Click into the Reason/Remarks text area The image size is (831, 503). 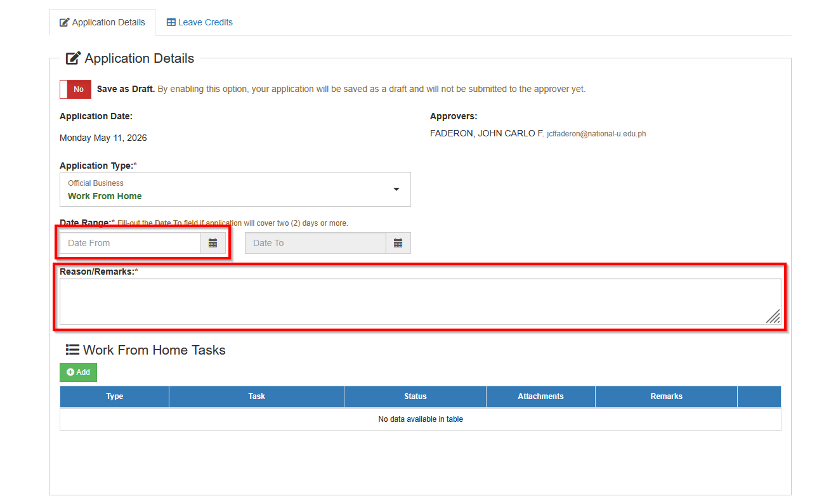pos(421,301)
